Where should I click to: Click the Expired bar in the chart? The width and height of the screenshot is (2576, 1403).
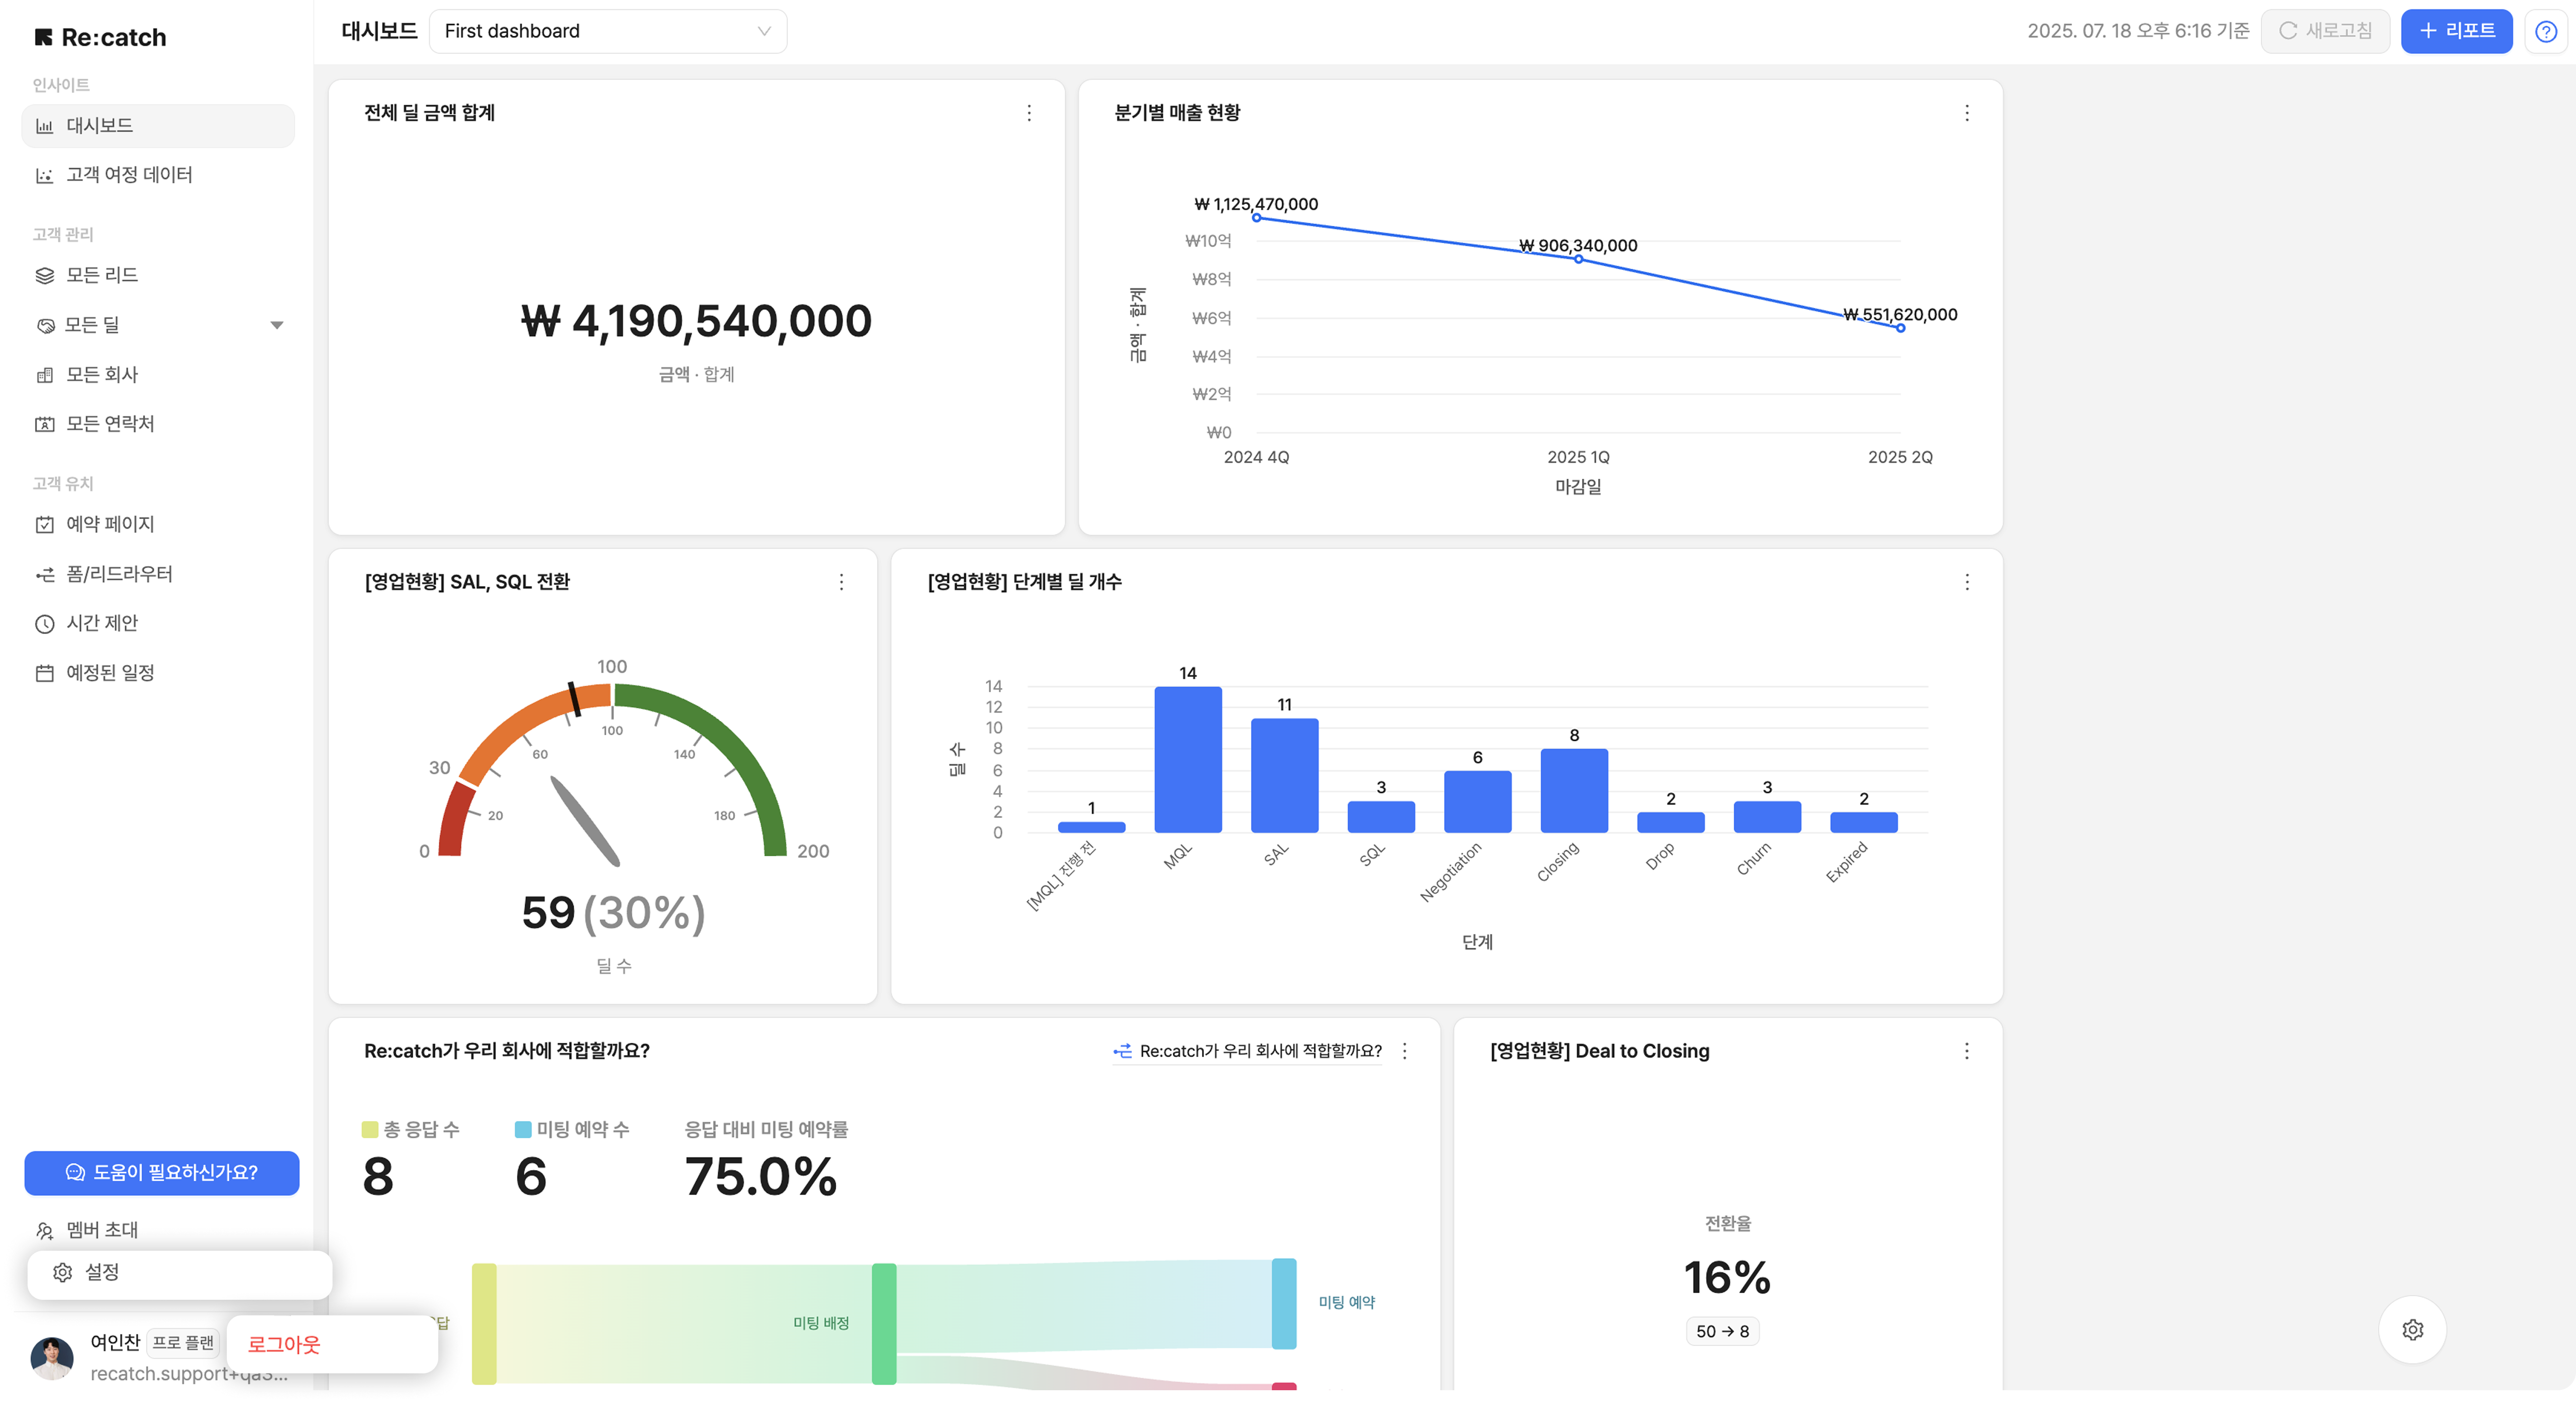(1863, 822)
